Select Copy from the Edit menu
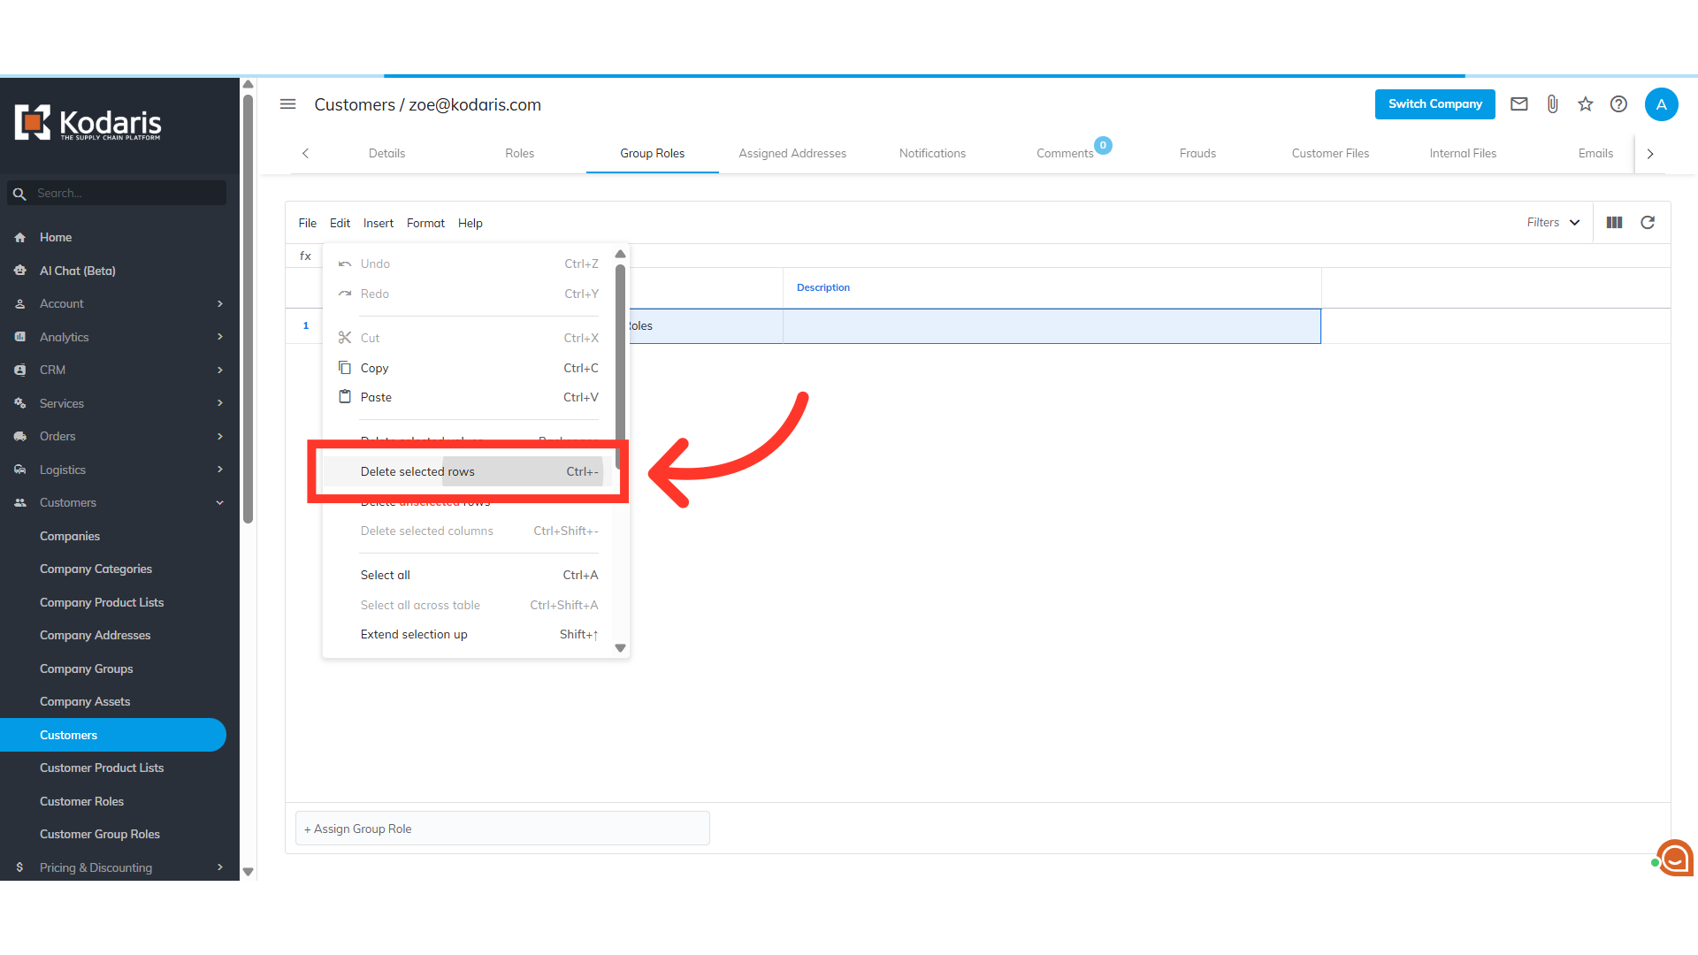The width and height of the screenshot is (1698, 955). [375, 368]
